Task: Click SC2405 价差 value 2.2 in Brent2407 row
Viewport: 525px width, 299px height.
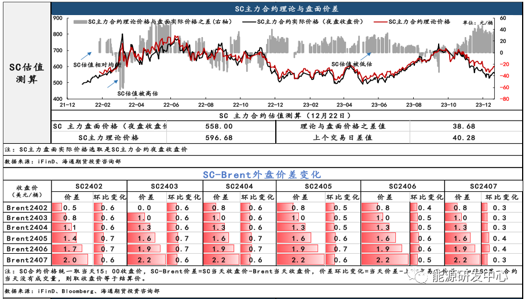Action: [298, 260]
